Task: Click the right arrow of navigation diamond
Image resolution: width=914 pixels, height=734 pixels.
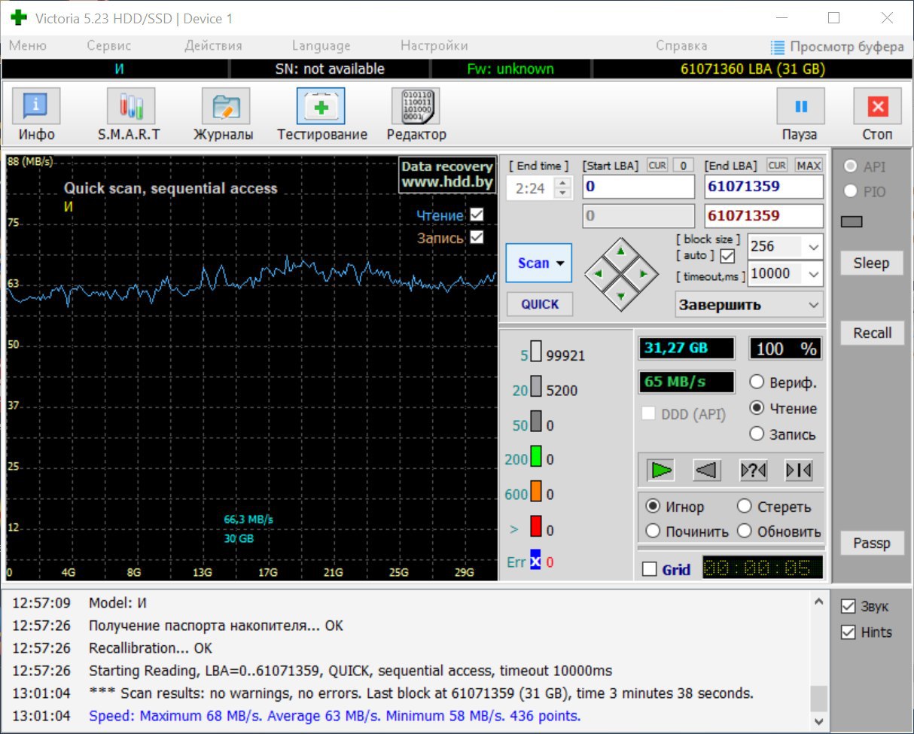Action: (644, 273)
